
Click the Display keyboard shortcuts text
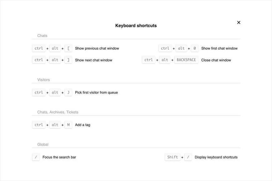216,157
